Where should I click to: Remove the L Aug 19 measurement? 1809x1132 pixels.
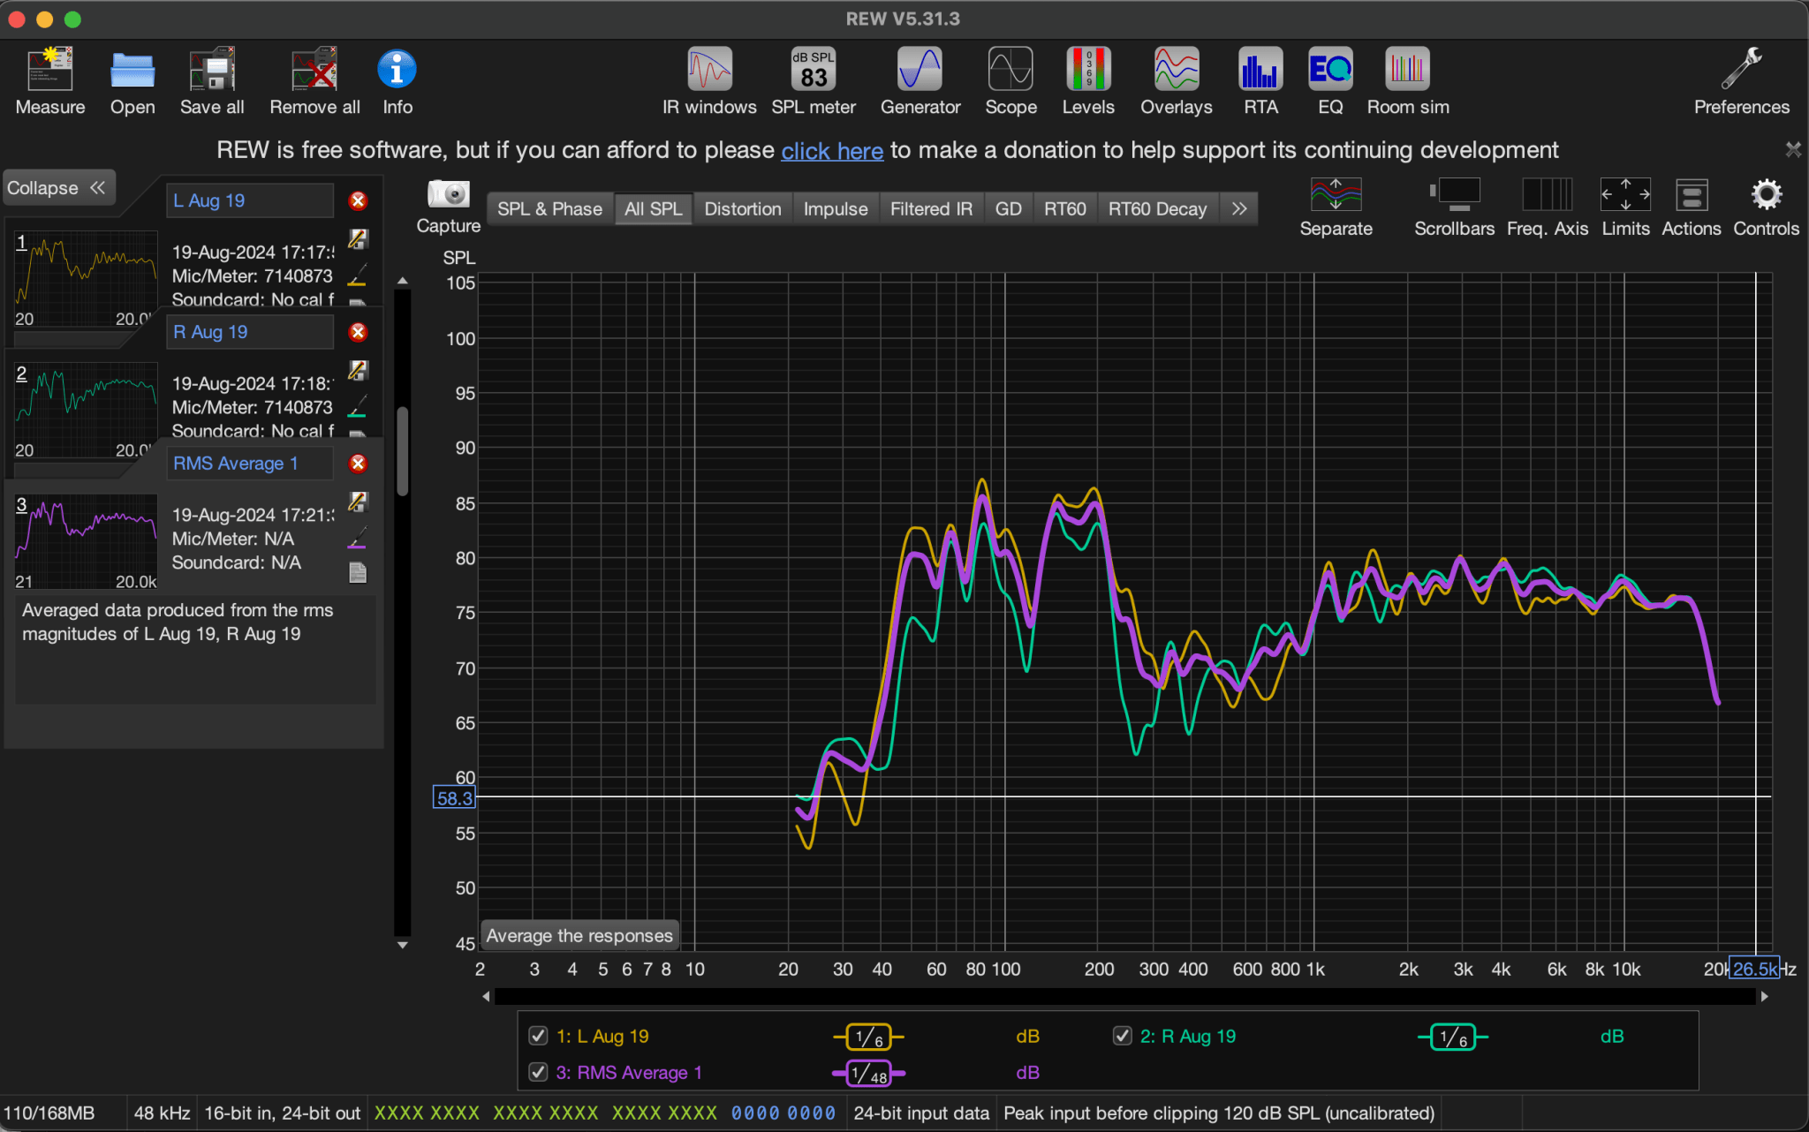358,200
